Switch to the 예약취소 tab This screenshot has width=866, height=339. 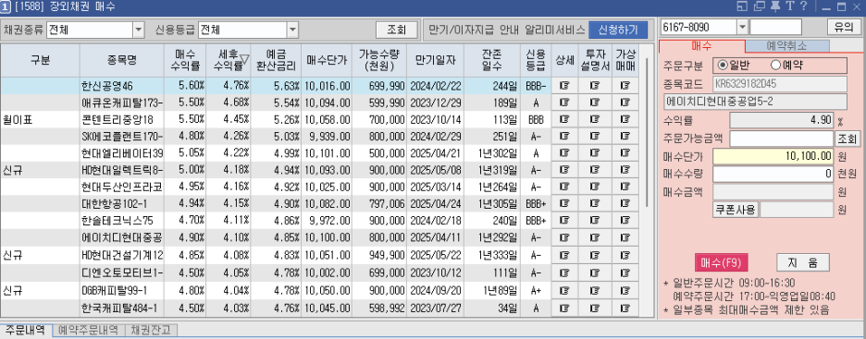pos(787,46)
